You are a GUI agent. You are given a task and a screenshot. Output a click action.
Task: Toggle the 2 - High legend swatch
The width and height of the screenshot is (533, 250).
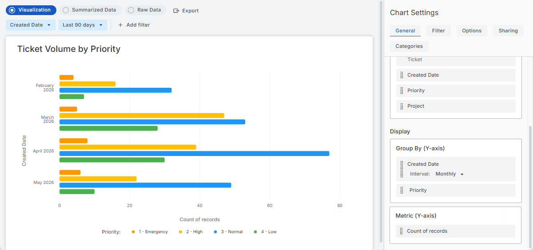click(181, 232)
